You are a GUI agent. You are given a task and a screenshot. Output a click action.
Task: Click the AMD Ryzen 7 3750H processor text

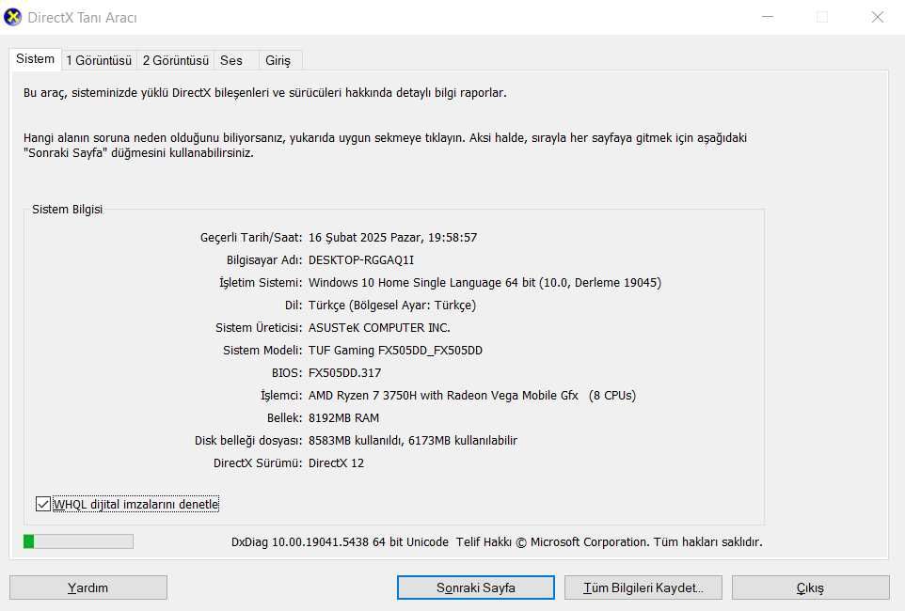point(472,395)
